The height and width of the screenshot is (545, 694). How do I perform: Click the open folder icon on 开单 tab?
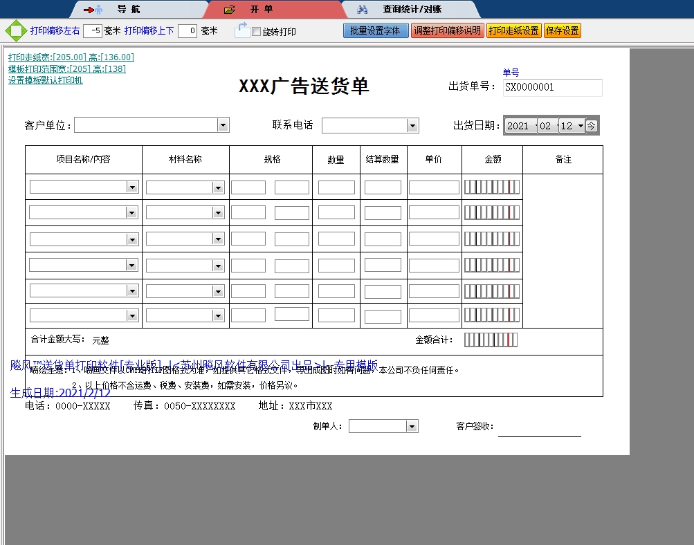228,9
